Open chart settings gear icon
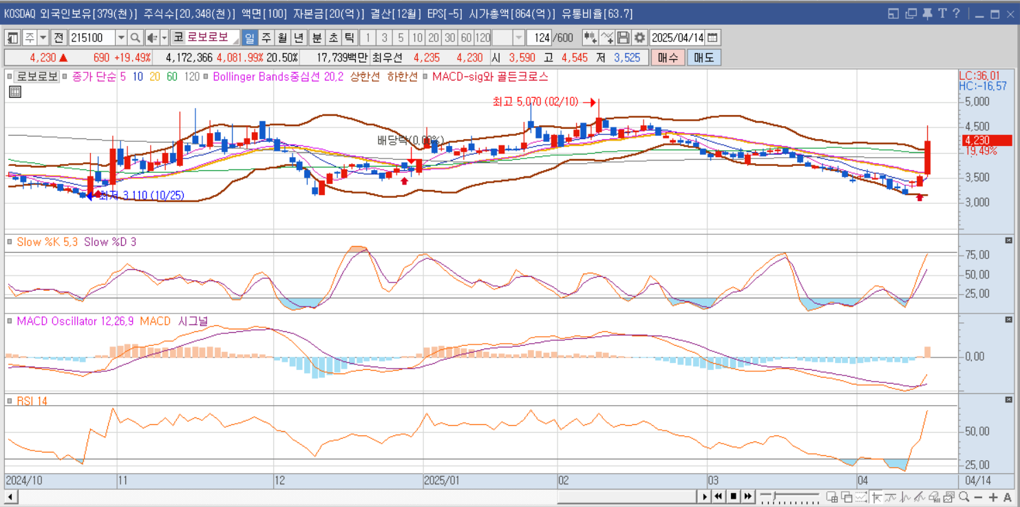This screenshot has height=507, width=1020. [x=639, y=38]
